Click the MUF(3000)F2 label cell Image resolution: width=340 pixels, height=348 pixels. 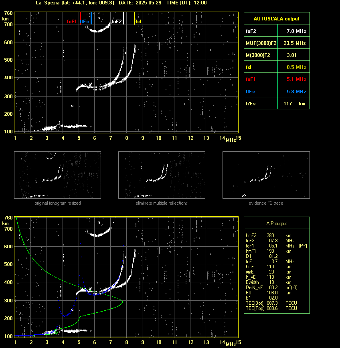point(261,43)
